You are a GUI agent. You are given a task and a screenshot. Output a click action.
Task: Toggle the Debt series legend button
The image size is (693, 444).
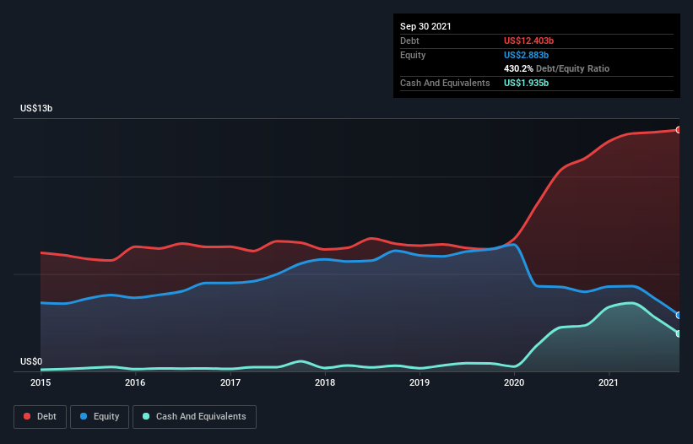(41, 417)
